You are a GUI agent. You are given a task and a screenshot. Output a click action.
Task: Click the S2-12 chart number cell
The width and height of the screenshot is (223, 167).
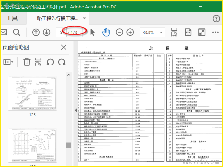(x=137, y=117)
